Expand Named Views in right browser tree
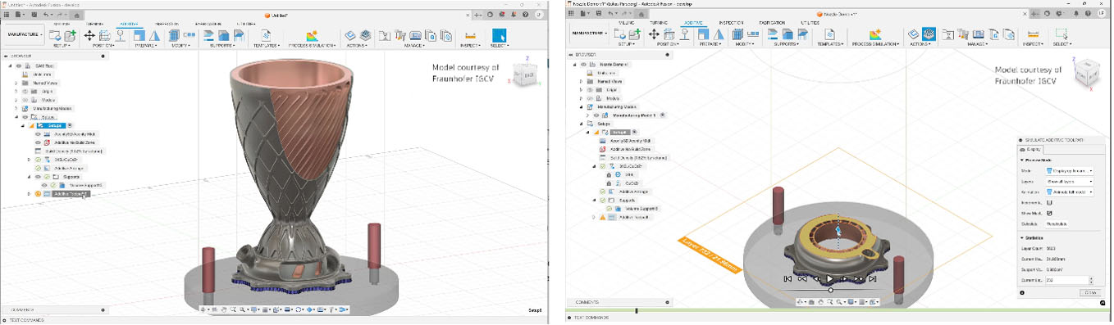1114x325 pixels. coord(581,81)
